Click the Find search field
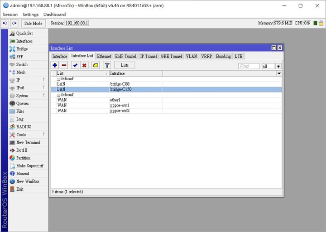The width and height of the screenshot is (326, 232). tap(249, 66)
